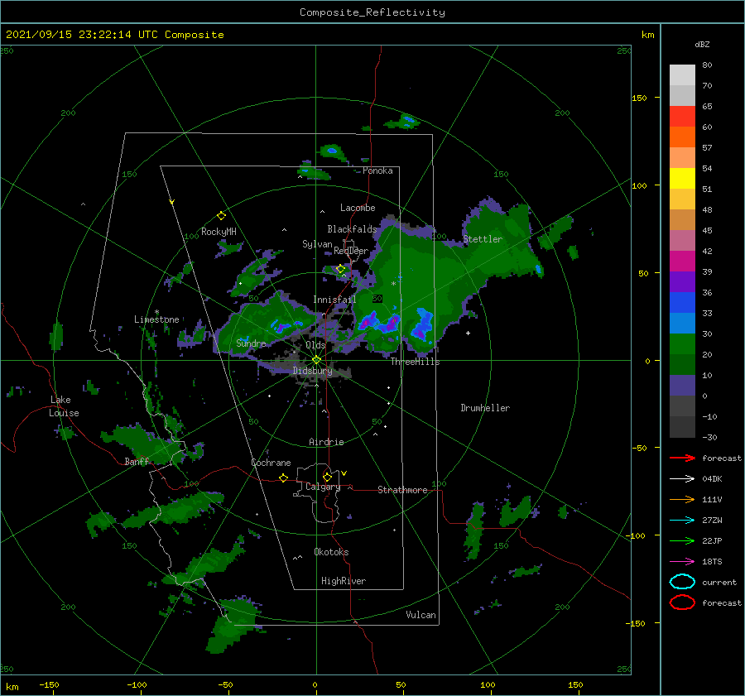Click the Drumheller label
This screenshot has width=745, height=696.
(485, 408)
